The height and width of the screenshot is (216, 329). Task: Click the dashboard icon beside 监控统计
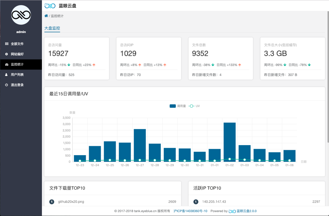coord(7,65)
